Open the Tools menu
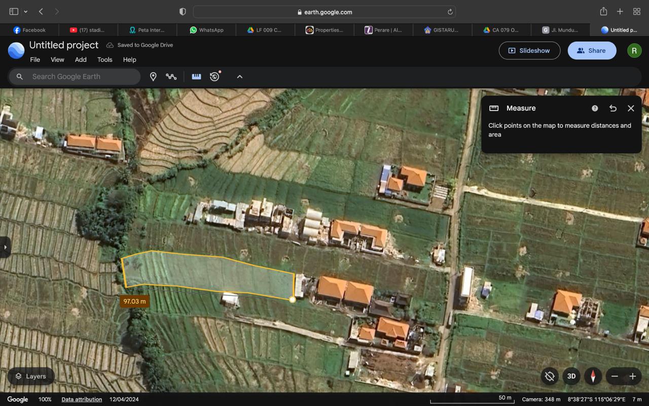Image resolution: width=649 pixels, height=406 pixels. (x=104, y=59)
